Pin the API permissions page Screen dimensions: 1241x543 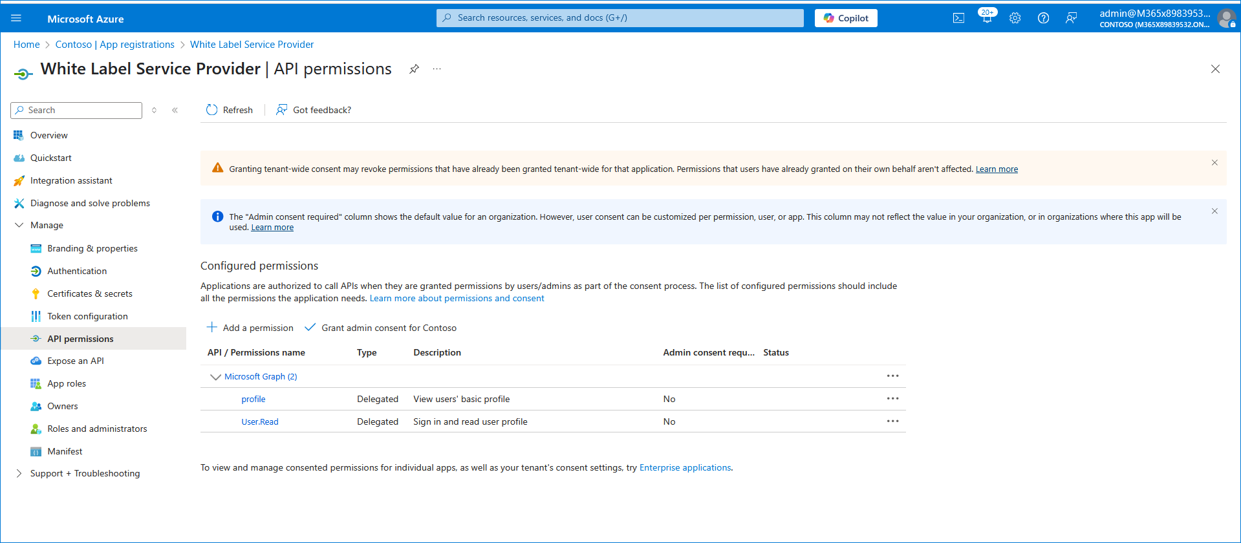pos(414,69)
